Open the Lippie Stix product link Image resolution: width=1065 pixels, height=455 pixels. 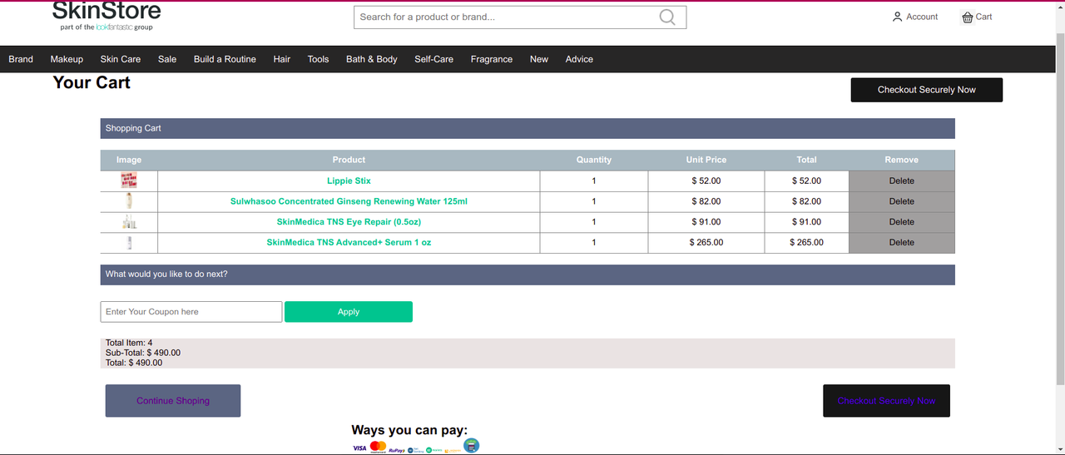[x=349, y=181]
